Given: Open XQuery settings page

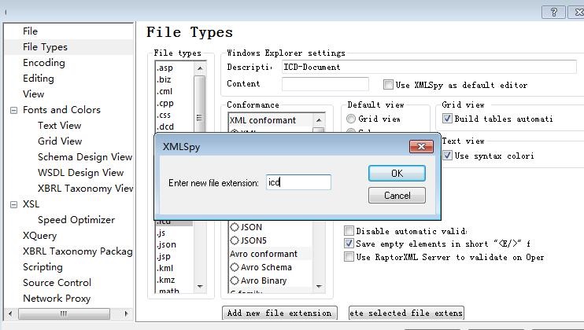Looking at the screenshot, I should click(40, 236).
